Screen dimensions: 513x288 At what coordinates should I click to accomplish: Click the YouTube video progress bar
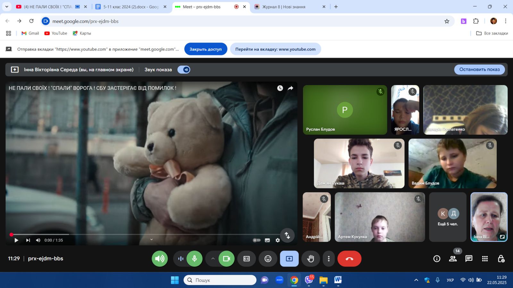coord(144,235)
